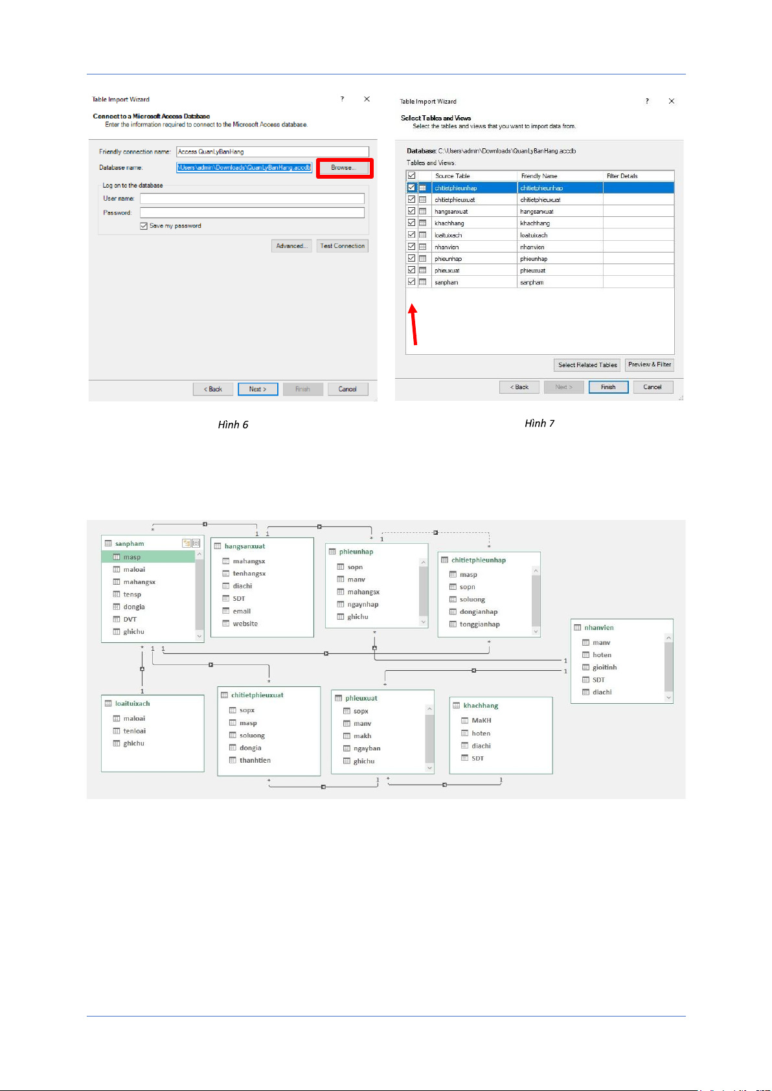Click the column icon beside gioitinh in nhanvien

coord(585,668)
